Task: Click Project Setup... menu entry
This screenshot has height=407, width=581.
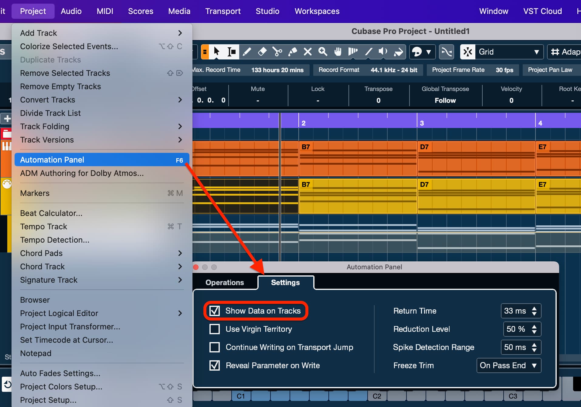Action: [x=48, y=400]
